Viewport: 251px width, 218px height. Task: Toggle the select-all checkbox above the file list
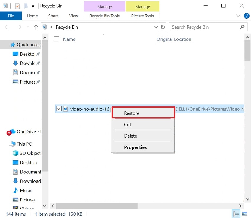coord(56,39)
